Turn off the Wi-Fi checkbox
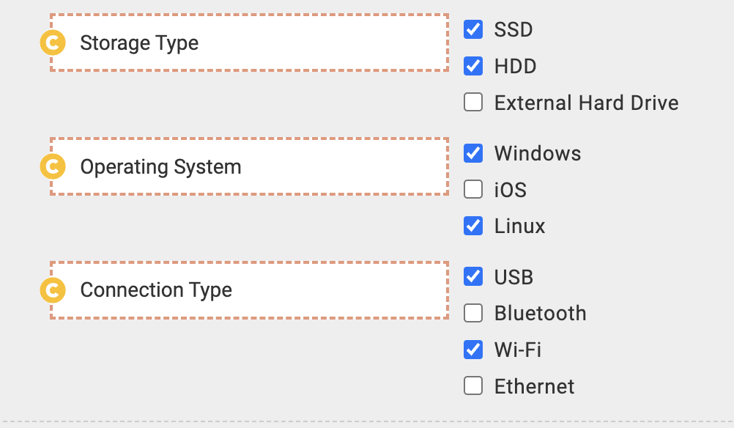Screen dimensions: 734x428 473,350
